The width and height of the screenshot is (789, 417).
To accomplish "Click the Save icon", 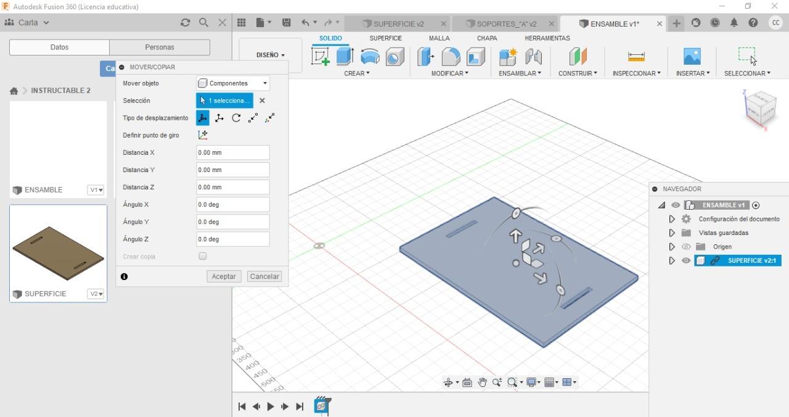I will pos(287,22).
